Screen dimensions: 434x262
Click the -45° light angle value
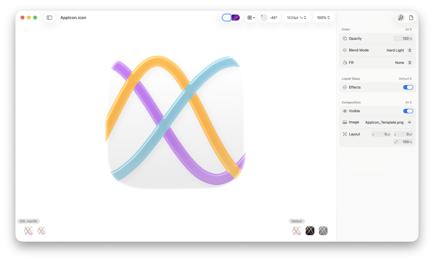click(273, 18)
